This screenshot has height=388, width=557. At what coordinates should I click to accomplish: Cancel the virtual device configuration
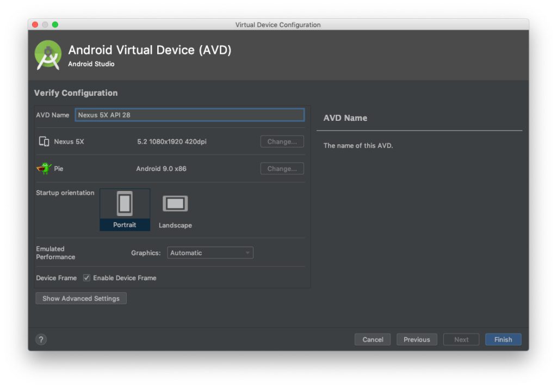click(373, 340)
